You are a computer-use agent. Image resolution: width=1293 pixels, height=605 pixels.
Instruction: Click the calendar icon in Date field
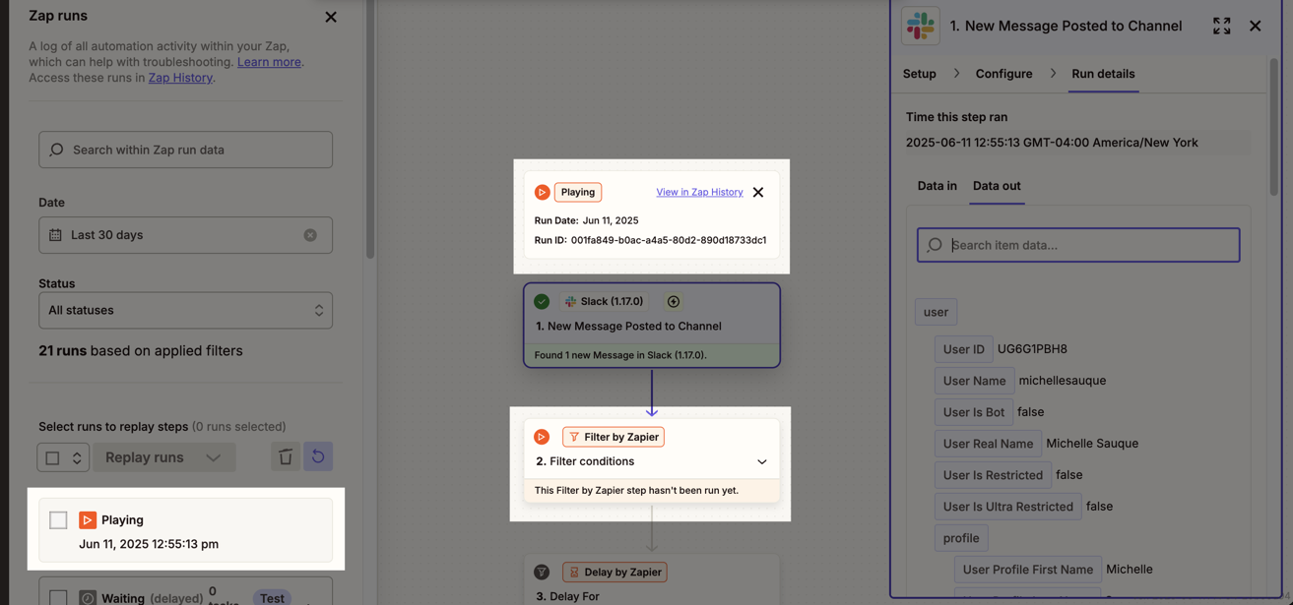pyautogui.click(x=55, y=235)
